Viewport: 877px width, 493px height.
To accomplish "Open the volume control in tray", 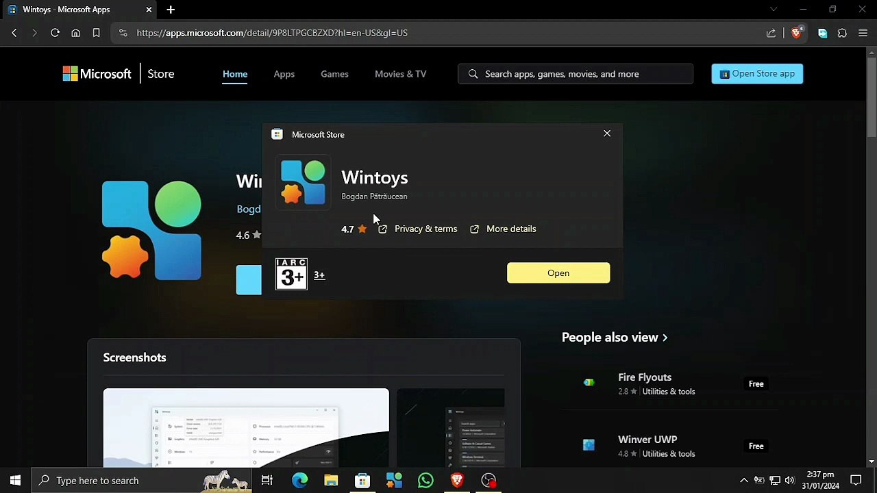I will (790, 481).
